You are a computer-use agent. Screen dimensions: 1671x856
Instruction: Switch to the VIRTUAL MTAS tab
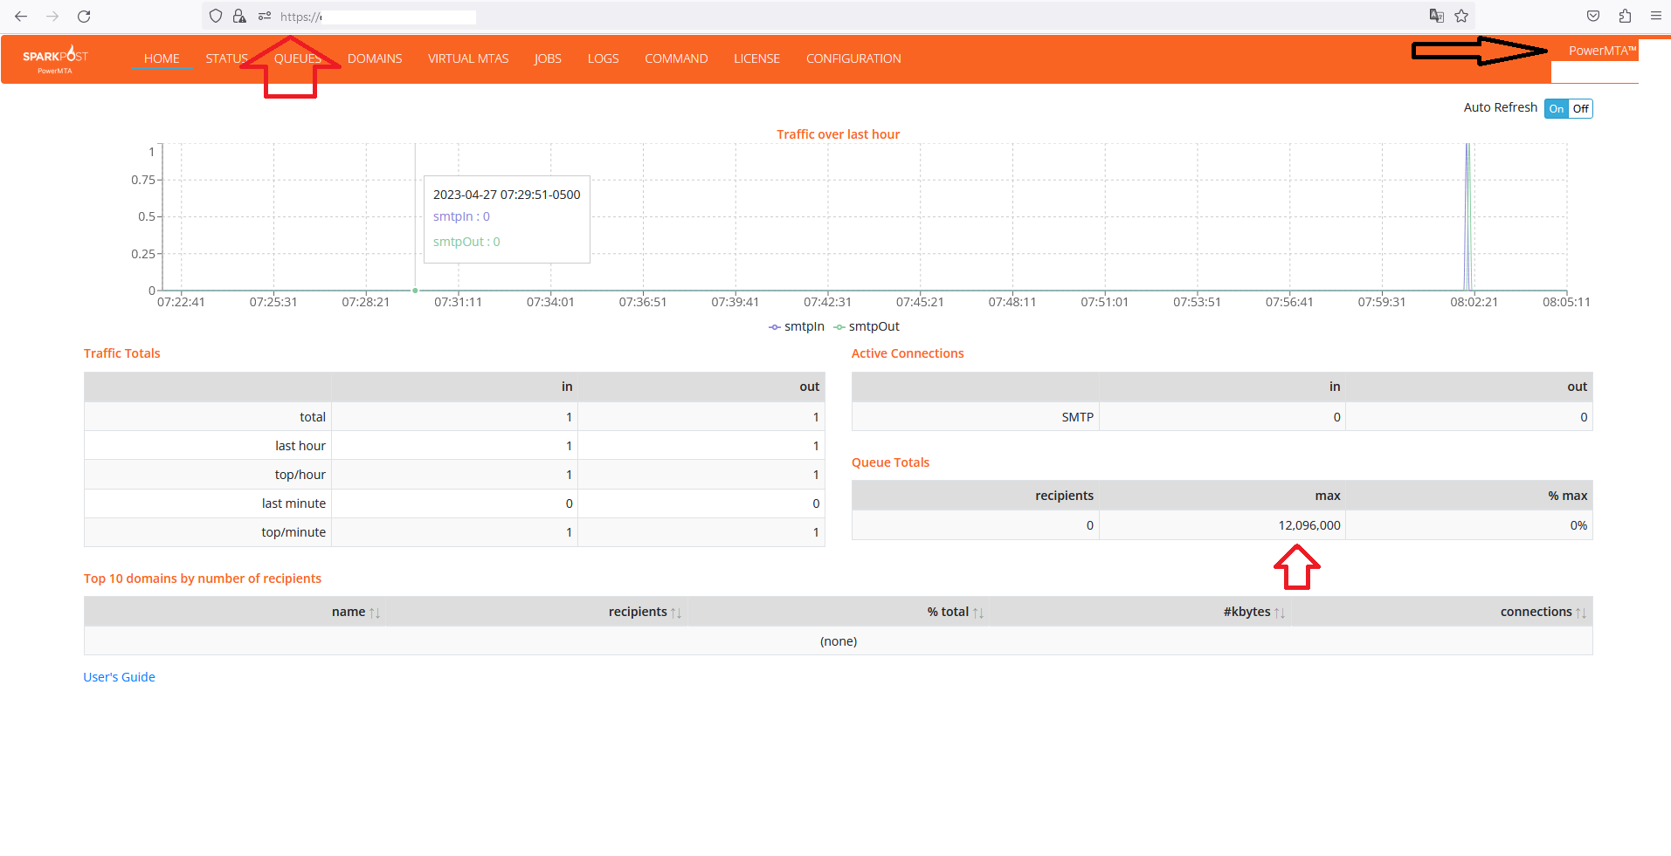tap(468, 58)
